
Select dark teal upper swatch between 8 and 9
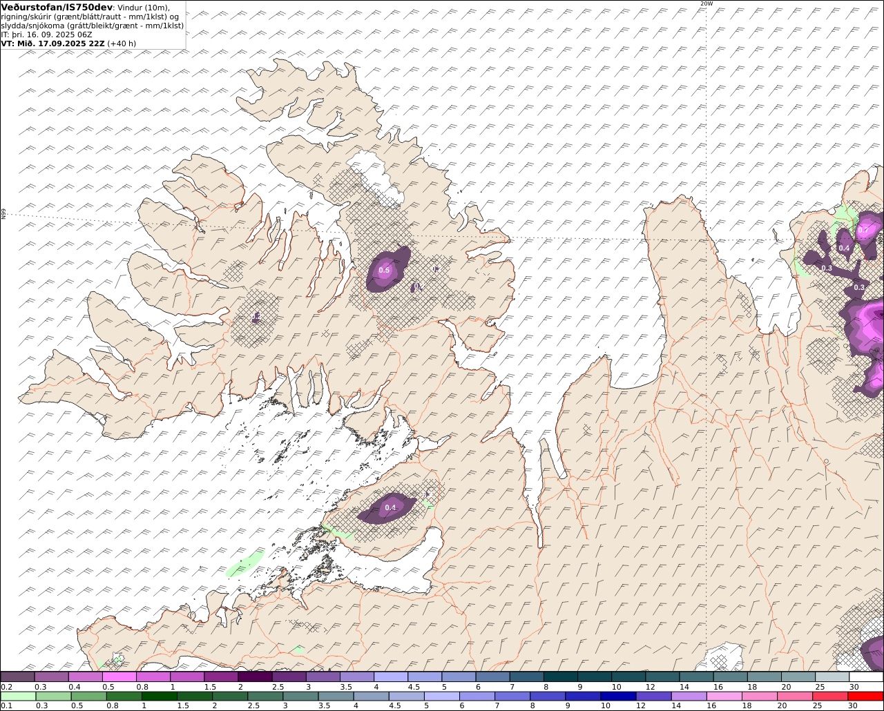pyautogui.click(x=561, y=677)
